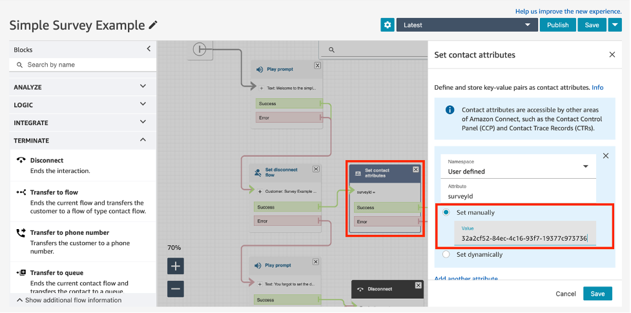Open the Save options arrow menu
This screenshot has height=313, width=631.
coord(614,25)
